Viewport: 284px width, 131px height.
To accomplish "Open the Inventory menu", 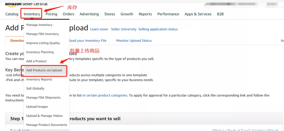I will click(x=32, y=14).
